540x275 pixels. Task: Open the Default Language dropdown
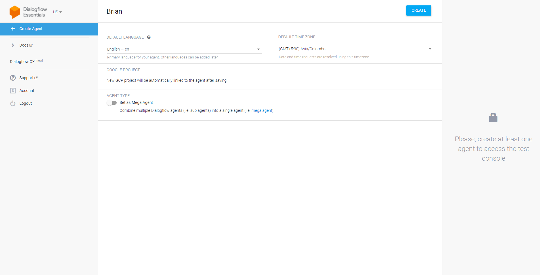[184, 49]
